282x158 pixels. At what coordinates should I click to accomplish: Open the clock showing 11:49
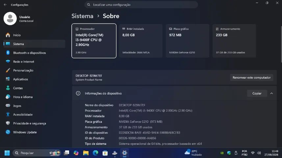point(271,153)
